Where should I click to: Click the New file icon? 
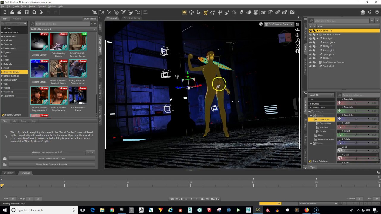pos(5,12)
